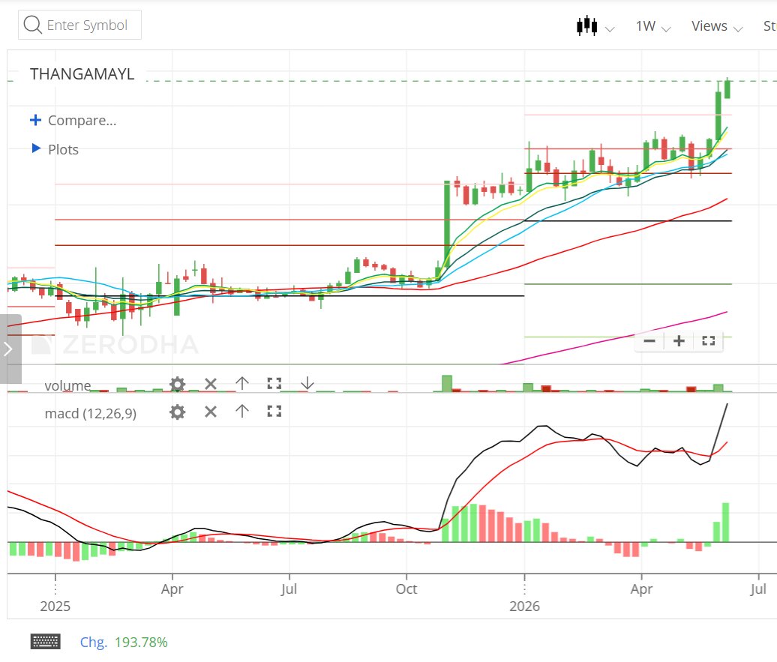
Task: Close the macd panel
Action: (211, 412)
